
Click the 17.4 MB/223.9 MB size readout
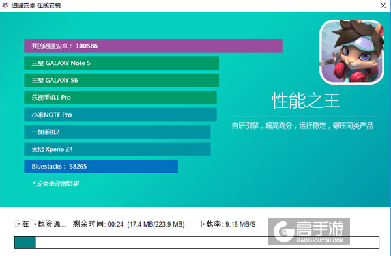(x=156, y=224)
